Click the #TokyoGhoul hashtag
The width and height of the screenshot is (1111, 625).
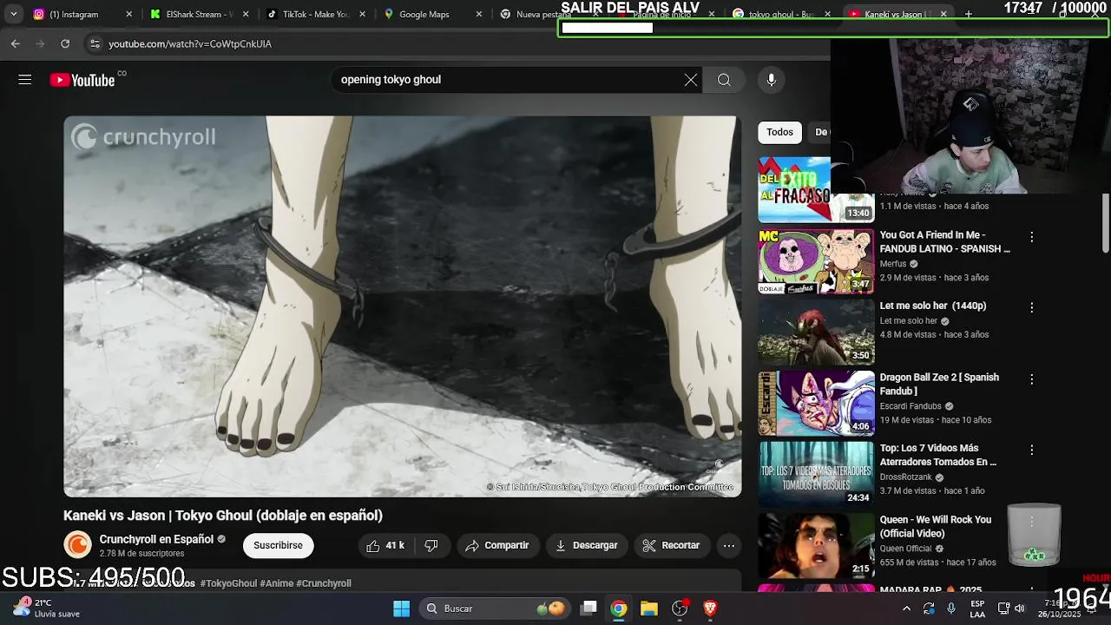tap(228, 583)
